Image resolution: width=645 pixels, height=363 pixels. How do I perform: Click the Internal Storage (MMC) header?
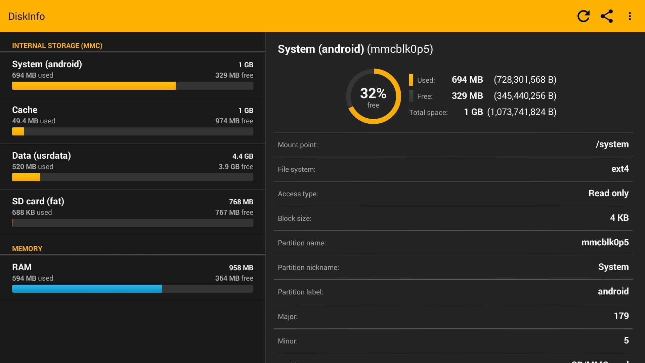(x=57, y=46)
